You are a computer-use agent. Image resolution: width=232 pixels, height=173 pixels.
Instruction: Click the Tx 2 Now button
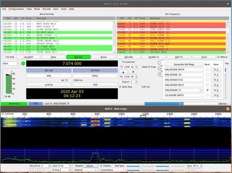point(216,75)
